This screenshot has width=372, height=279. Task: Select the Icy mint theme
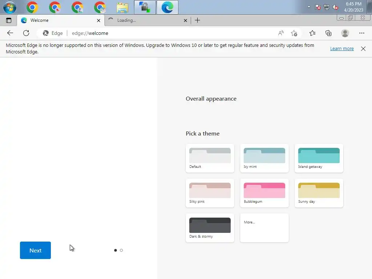pyautogui.click(x=264, y=158)
